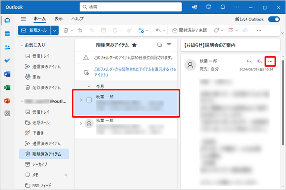Open more toolbar options ellipsis
This screenshot has width=286, height=190.
tap(259, 30)
